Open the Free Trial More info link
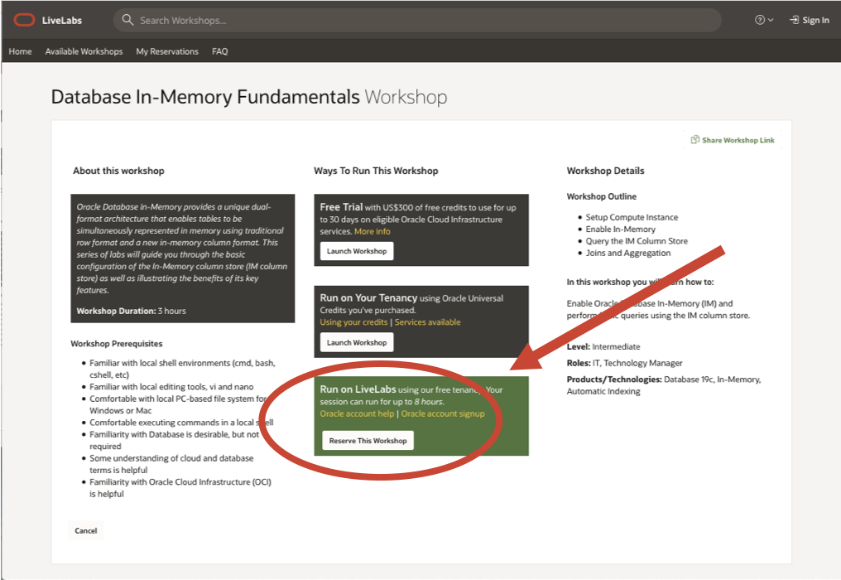The width and height of the screenshot is (841, 580). point(372,232)
